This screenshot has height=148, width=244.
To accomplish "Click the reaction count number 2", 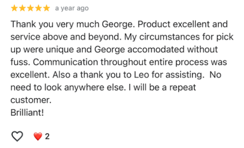I will point(47,137).
